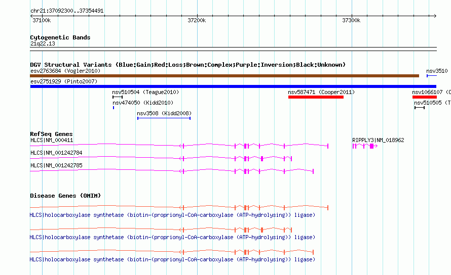451x275 pixels.
Task: Open the first HLCS holocarboxylase synthetase description
Action: pos(172,215)
